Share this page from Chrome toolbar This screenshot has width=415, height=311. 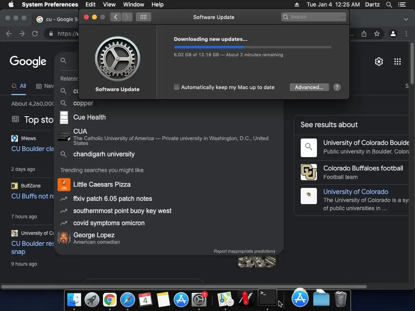[x=364, y=34]
